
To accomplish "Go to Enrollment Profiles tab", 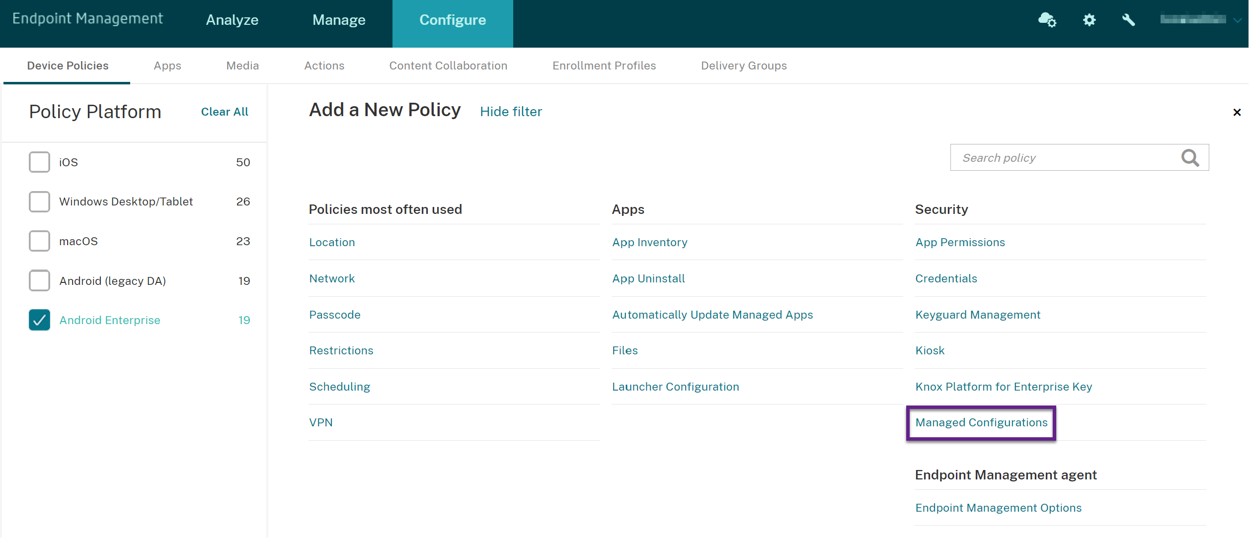I will pyautogui.click(x=604, y=66).
